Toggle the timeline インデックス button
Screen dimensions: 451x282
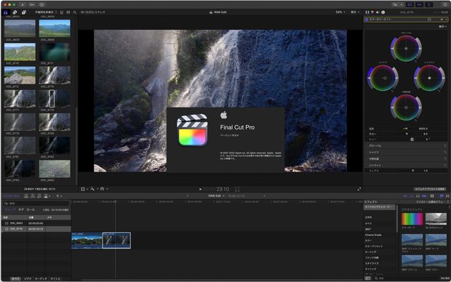pos(11,196)
